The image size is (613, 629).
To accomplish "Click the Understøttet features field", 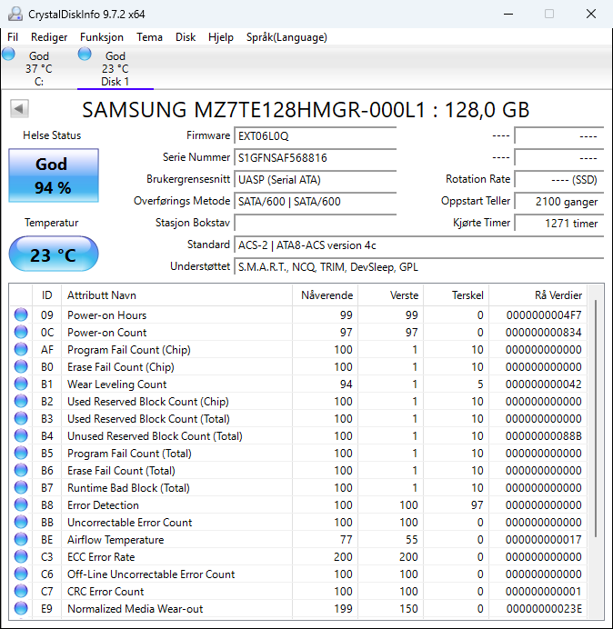I will coord(419,266).
